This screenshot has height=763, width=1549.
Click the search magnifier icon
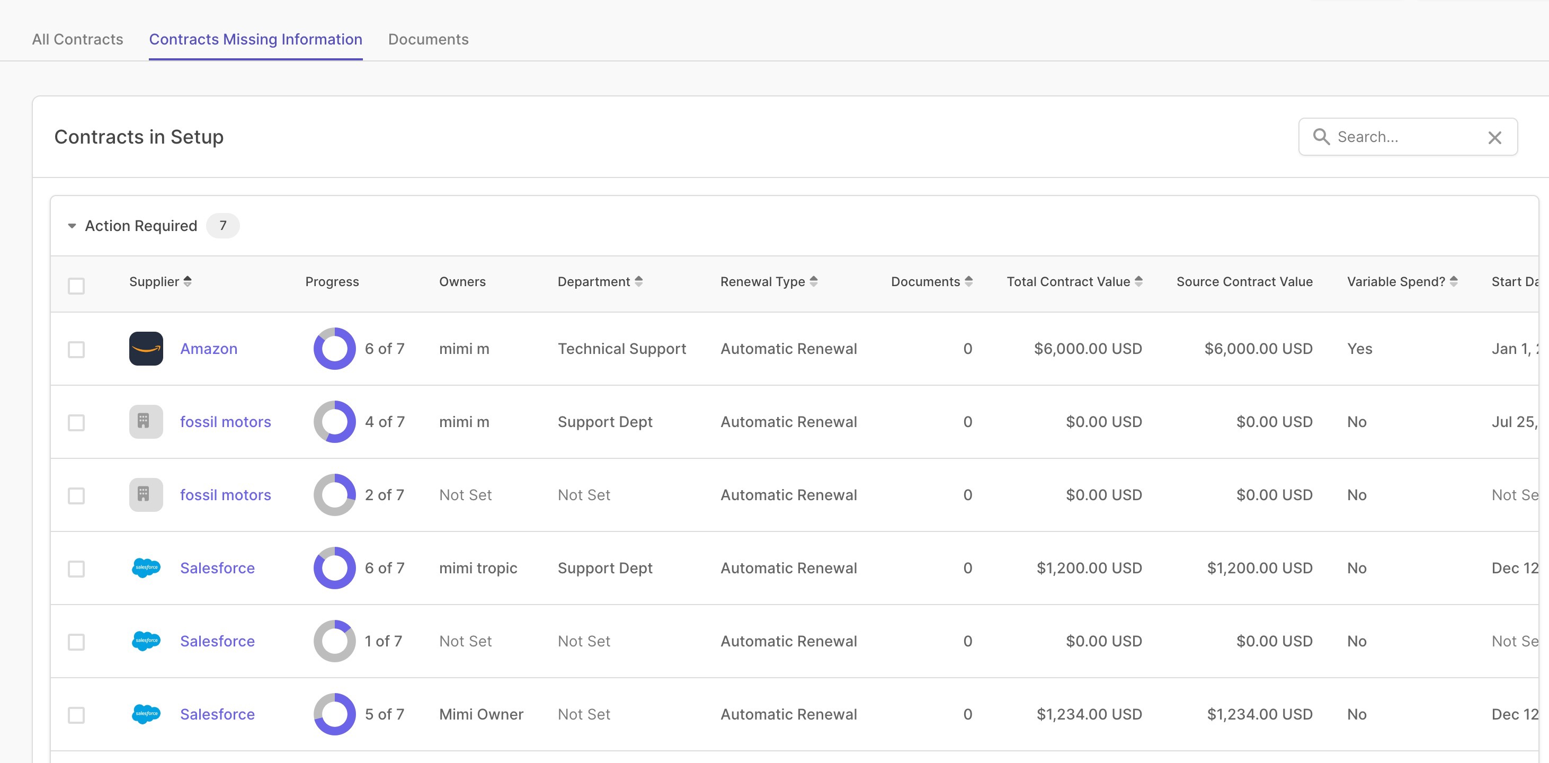tap(1321, 137)
